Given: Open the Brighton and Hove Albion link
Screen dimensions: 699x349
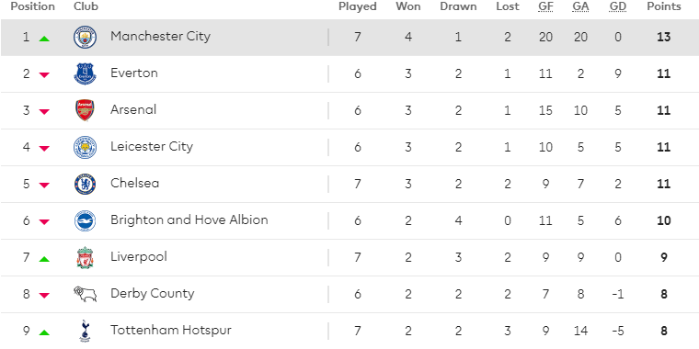Looking at the screenshot, I should click(x=189, y=220).
